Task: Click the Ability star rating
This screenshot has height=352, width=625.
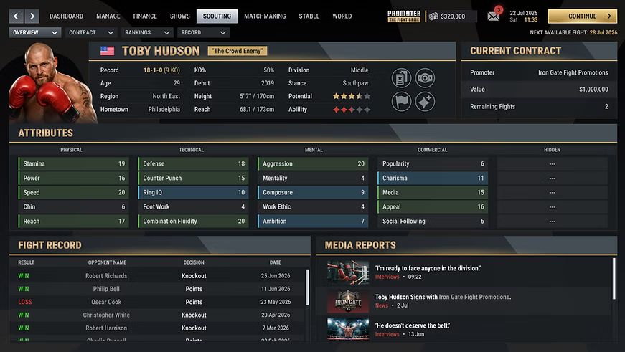Action: click(351, 110)
